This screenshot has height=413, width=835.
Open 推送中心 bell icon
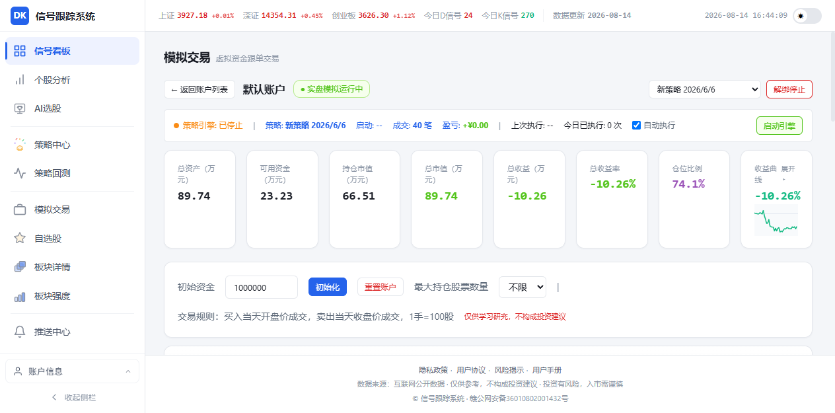(x=20, y=332)
